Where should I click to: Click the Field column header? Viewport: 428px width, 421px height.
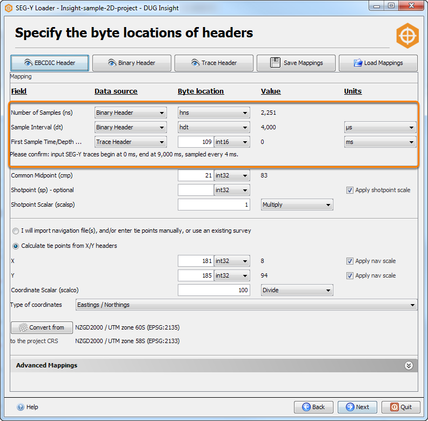point(19,91)
